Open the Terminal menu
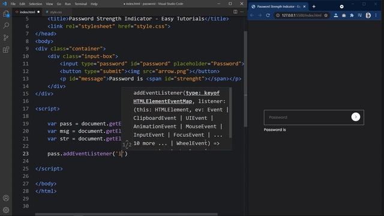384x216 pixels. point(81,4)
